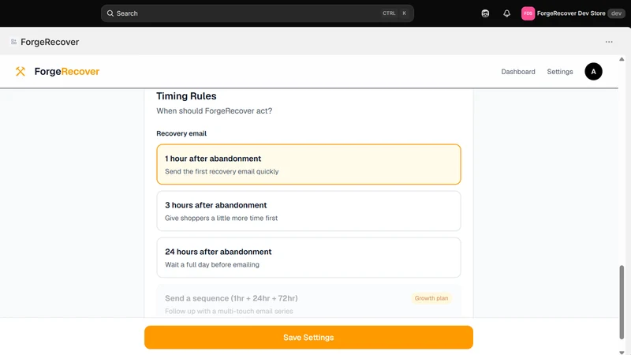Screen dimensions: 631x355
Task: Click the search magnifier icon
Action: 110,13
